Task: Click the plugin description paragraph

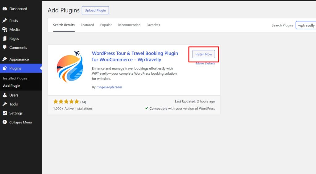Action: pyautogui.click(x=134, y=73)
